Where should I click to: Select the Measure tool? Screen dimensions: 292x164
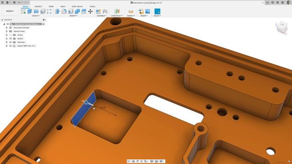(x=131, y=11)
